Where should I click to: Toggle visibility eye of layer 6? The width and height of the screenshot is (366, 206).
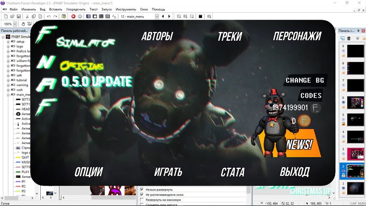click(x=343, y=102)
